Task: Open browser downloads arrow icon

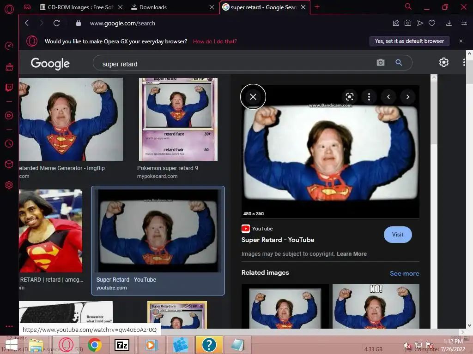Action: pos(449,23)
